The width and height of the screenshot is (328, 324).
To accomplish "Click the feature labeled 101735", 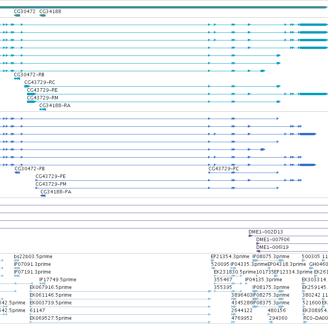I will [265, 272].
